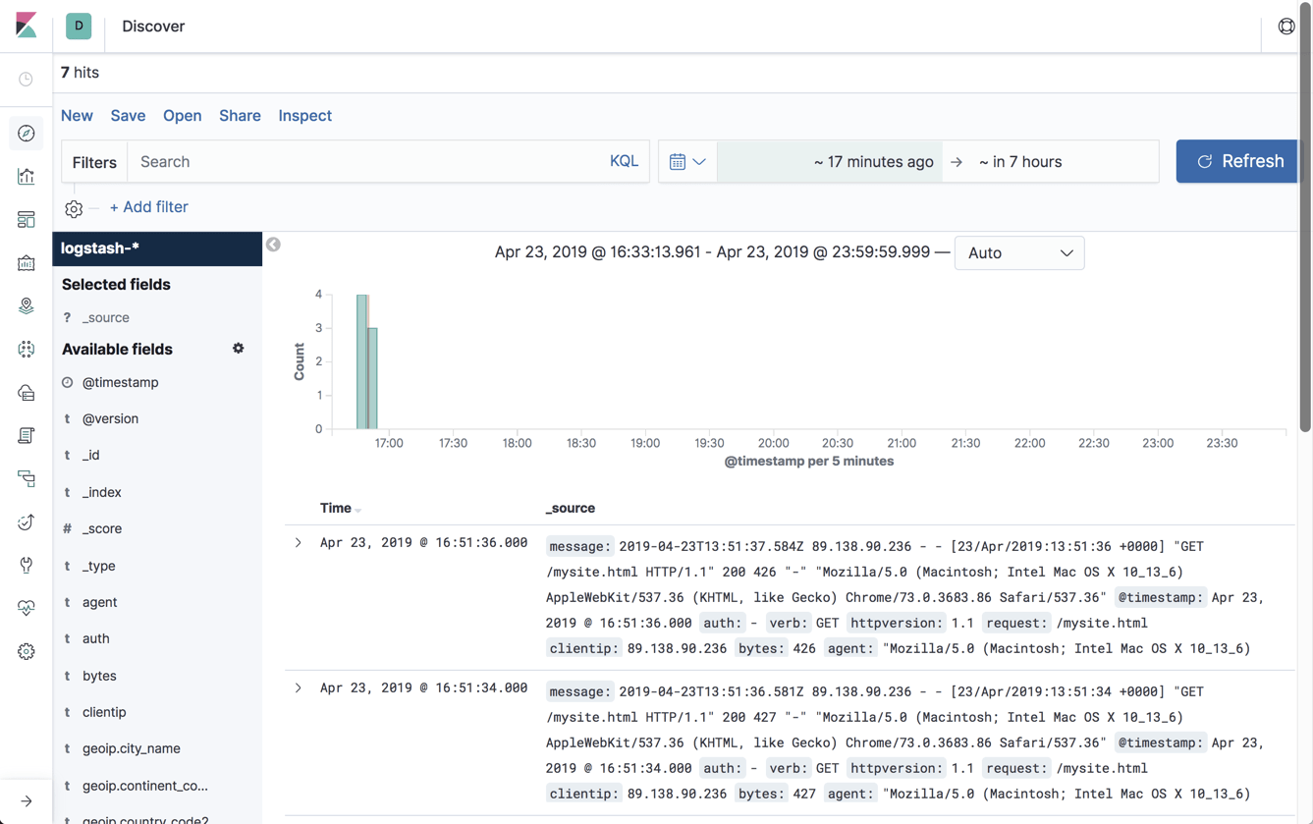1313x824 pixels.
Task: Open filter options gear beside Add filter
Action: [74, 208]
